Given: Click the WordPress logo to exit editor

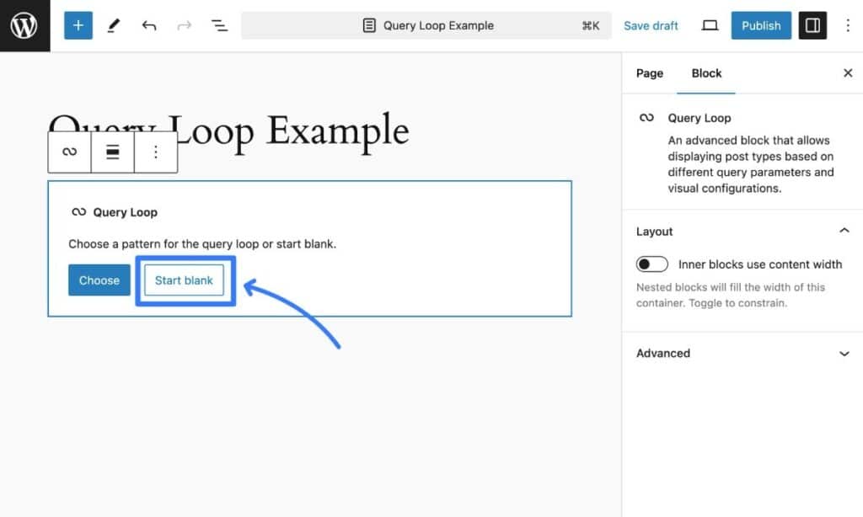Looking at the screenshot, I should [24, 24].
